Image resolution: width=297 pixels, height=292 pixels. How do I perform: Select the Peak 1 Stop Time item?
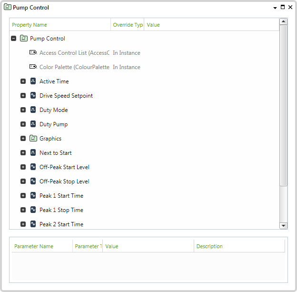point(61,210)
